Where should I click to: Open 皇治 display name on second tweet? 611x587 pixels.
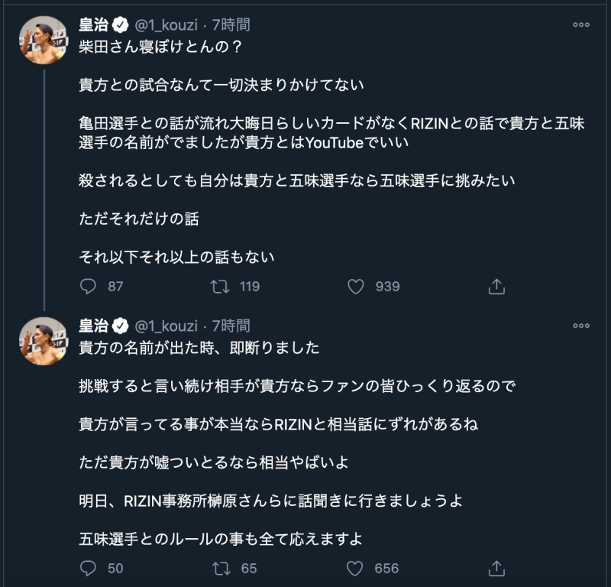click(94, 326)
